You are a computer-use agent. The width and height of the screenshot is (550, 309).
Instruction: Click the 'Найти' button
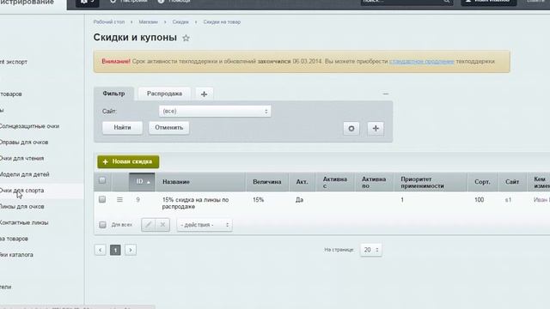(122, 128)
